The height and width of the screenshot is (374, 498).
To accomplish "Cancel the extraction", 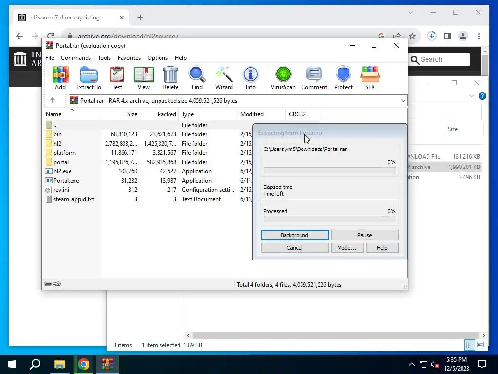I will tap(294, 248).
